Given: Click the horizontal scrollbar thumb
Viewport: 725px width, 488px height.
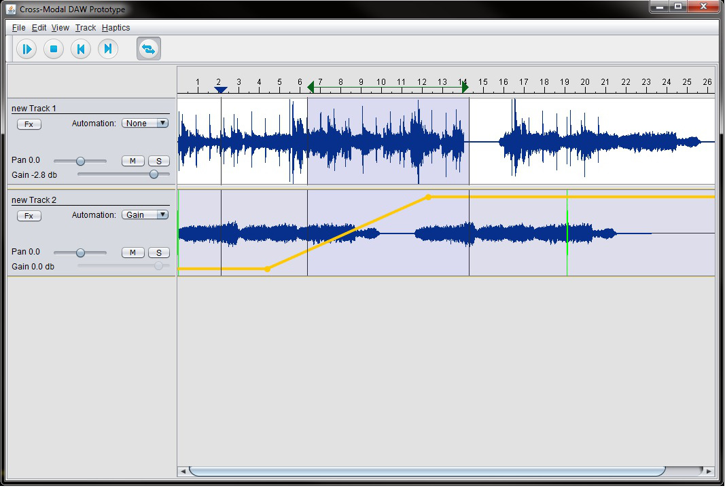Looking at the screenshot, I should point(427,472).
